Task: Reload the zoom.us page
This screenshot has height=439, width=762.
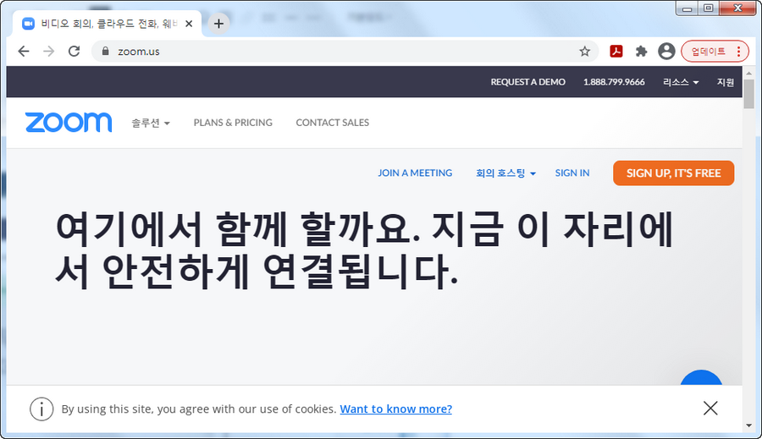Action: click(74, 52)
